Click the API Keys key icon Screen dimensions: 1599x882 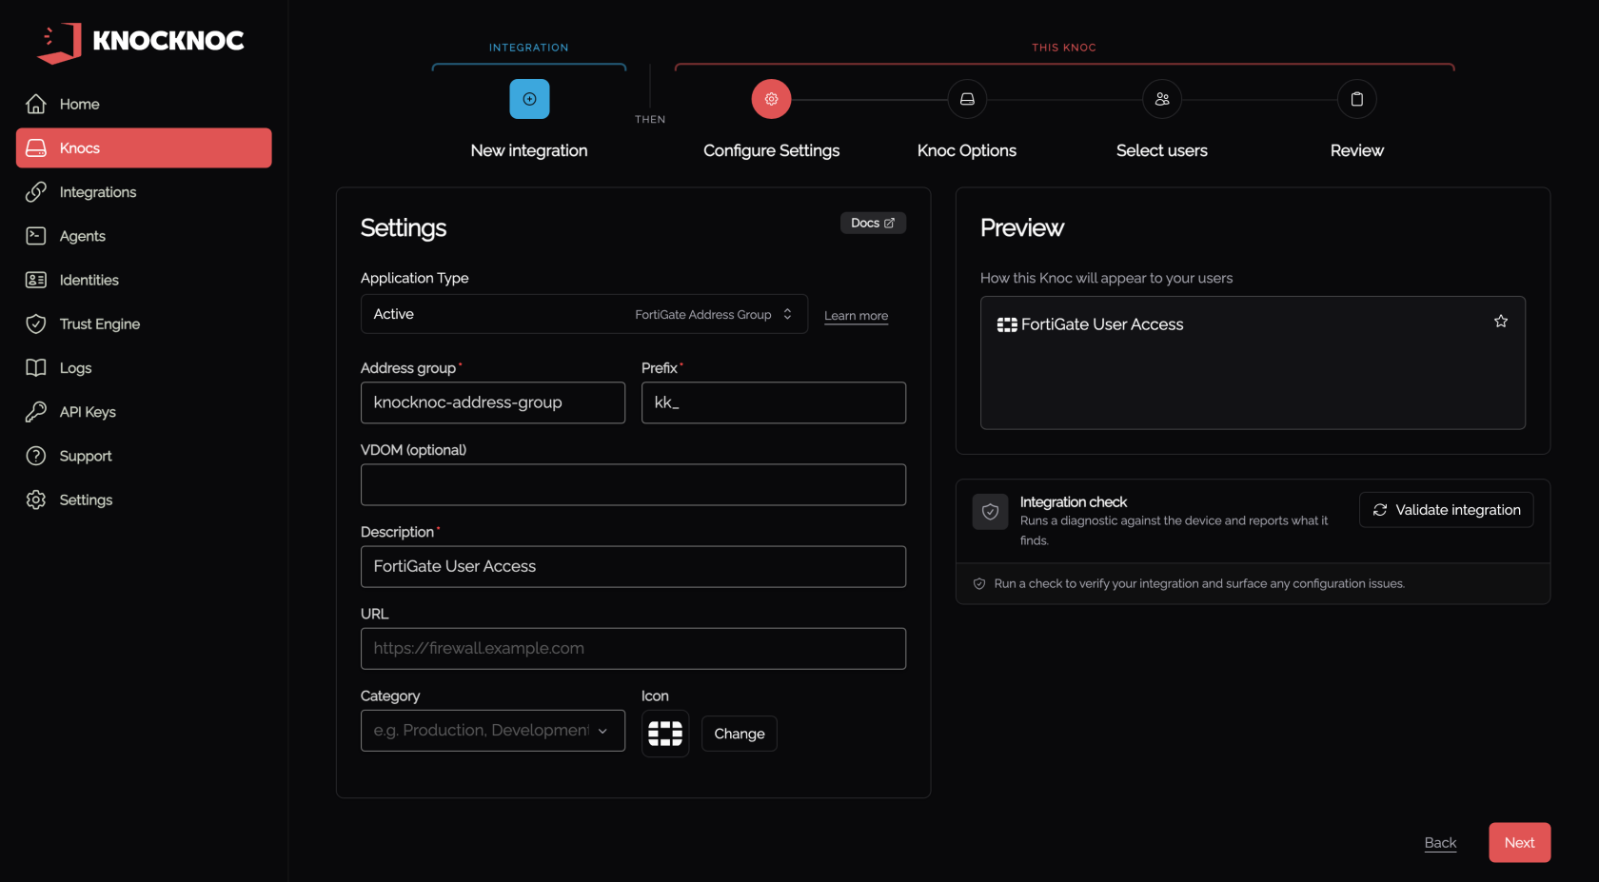point(36,412)
